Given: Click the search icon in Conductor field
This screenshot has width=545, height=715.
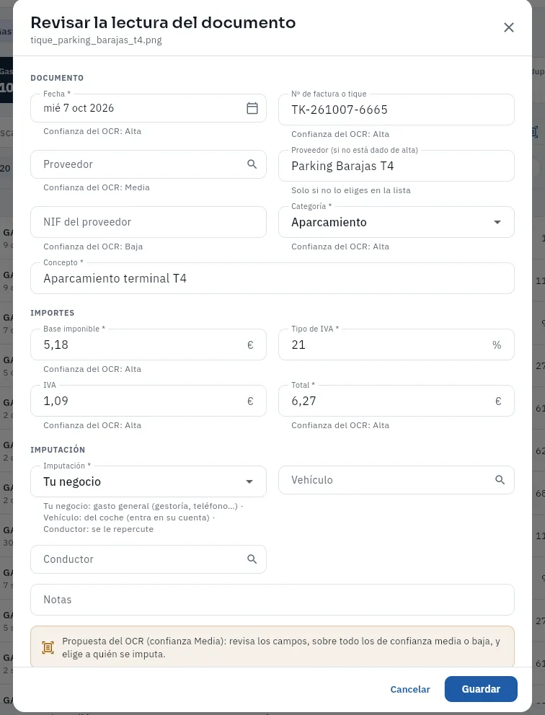Looking at the screenshot, I should [252, 559].
